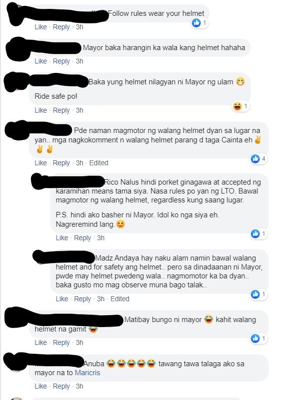The width and height of the screenshot is (286, 400).
Task: Show edit history of 'Pde naman magmotor' comment
Action: point(99,163)
